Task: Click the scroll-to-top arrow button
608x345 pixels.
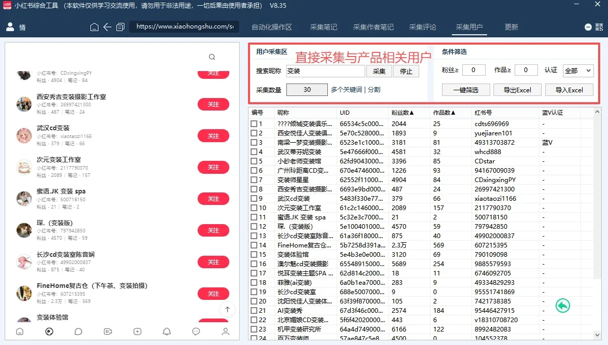Action: click(x=228, y=309)
